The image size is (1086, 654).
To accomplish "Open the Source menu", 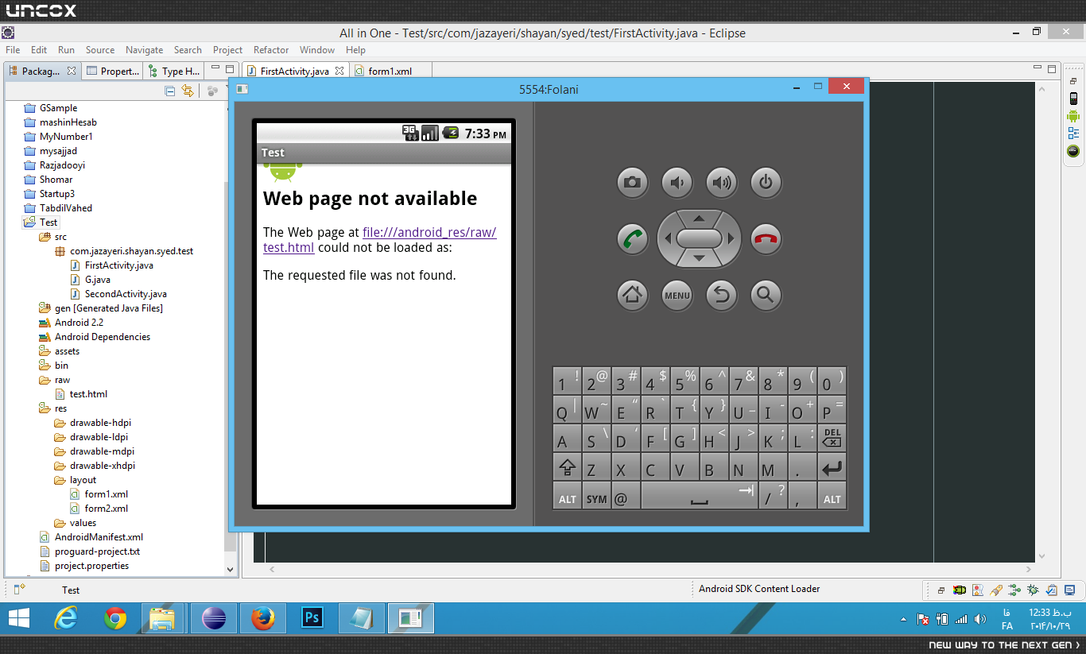I will point(100,49).
